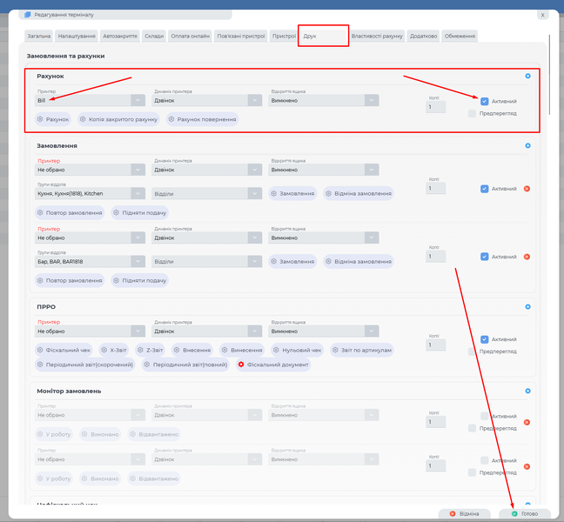Click the Фіскальний документ template chip
The width and height of the screenshot is (564, 522).
(273, 365)
